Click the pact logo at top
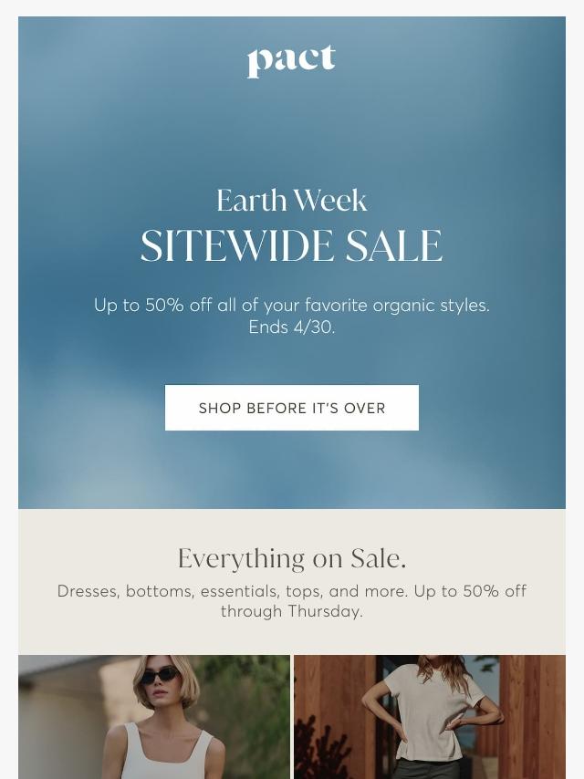The height and width of the screenshot is (779, 584). tap(291, 61)
